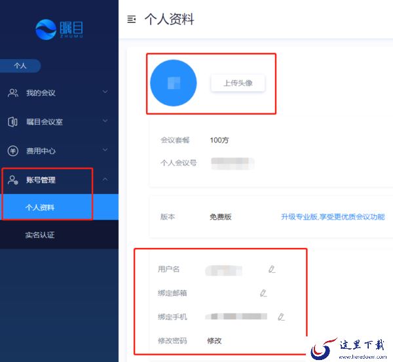Expand the 瞩目会议室 chevron
This screenshot has height=362, width=393.
(105, 121)
